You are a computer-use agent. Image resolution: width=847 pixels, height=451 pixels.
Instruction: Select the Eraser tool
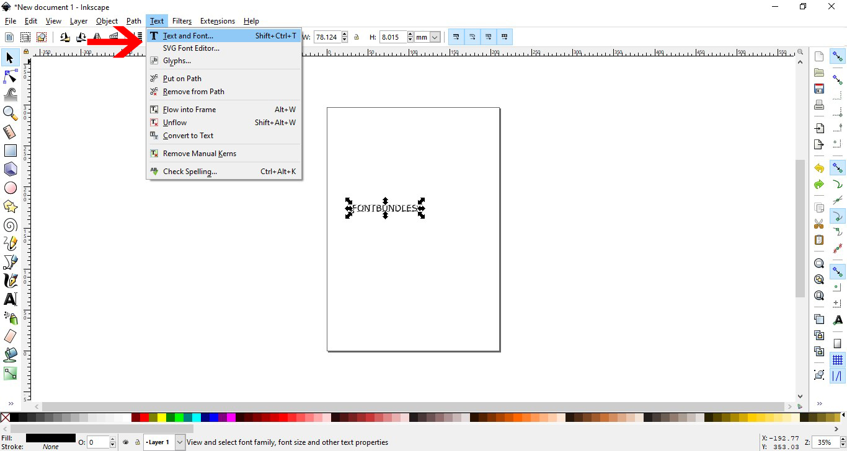point(10,336)
